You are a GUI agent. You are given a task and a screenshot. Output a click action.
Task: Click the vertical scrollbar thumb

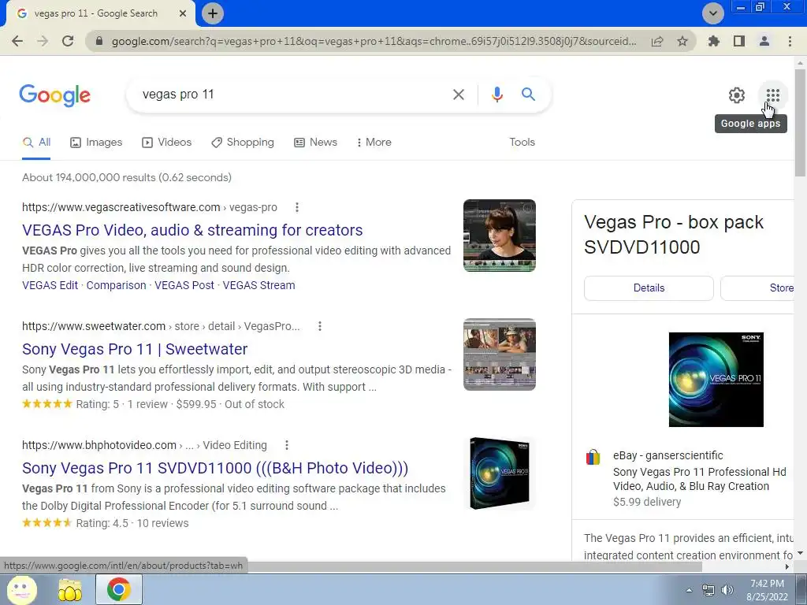pos(800,122)
